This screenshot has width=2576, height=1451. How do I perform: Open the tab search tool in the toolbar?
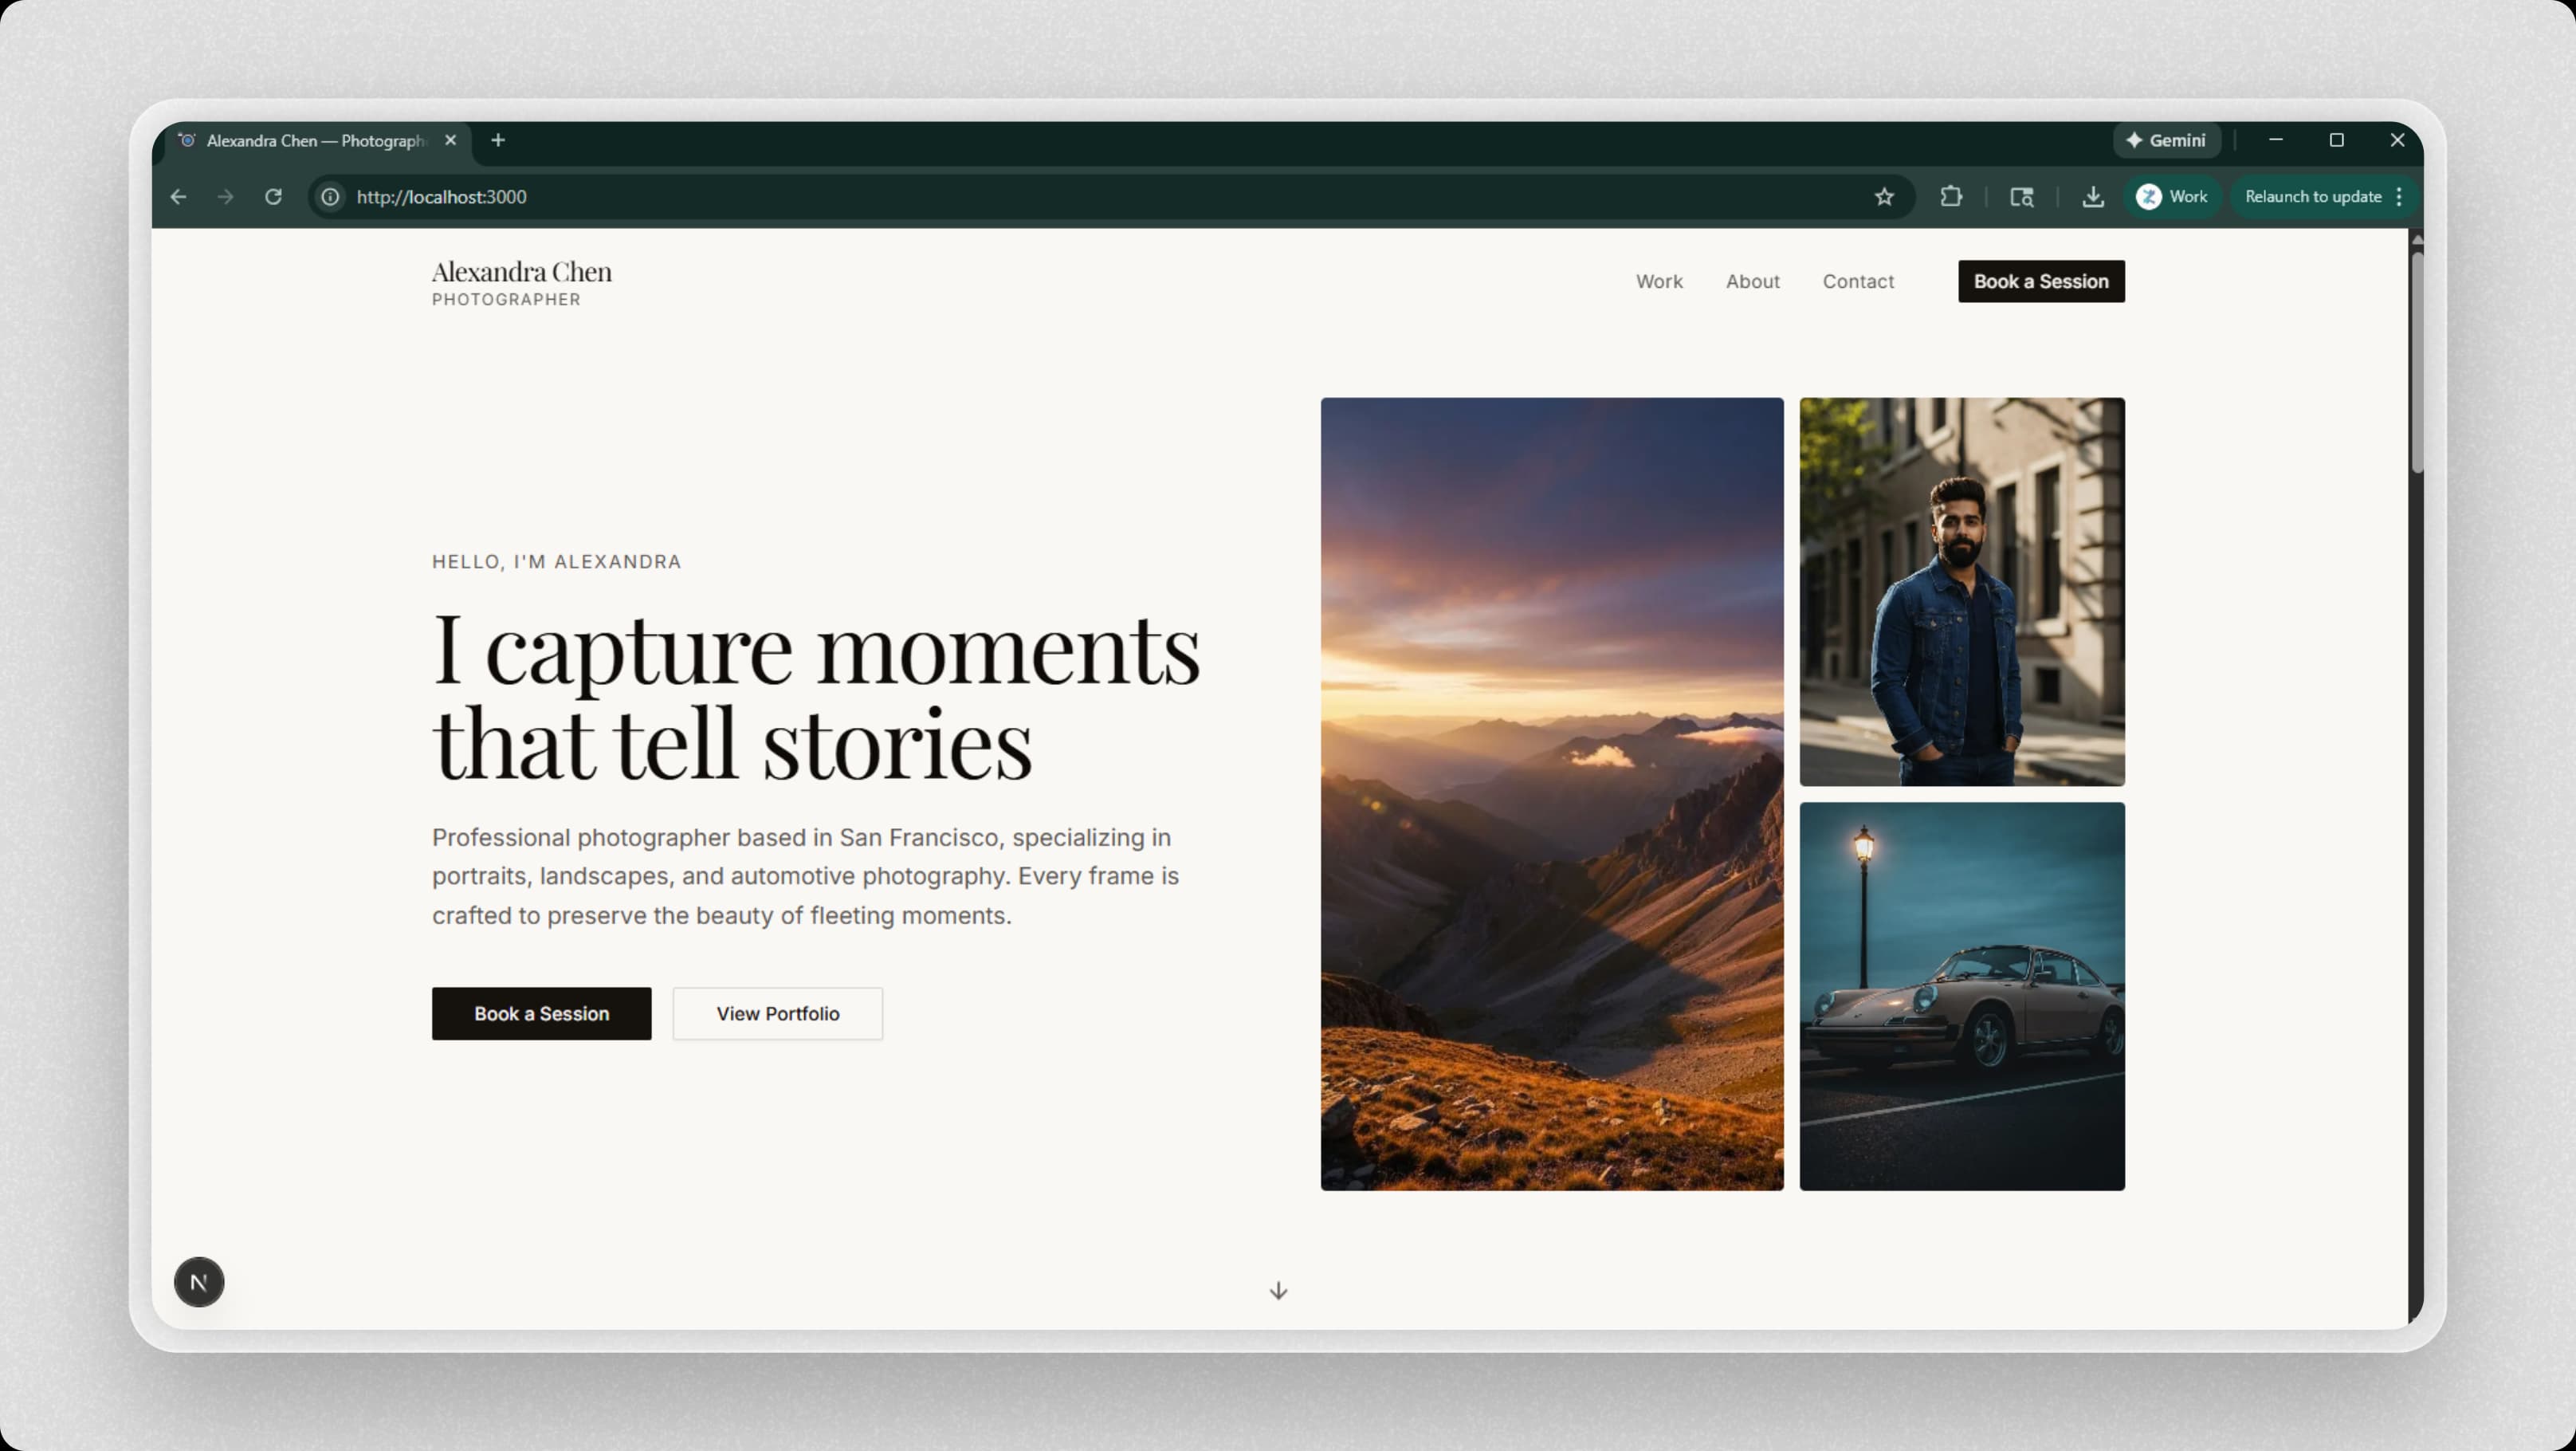coord(2020,197)
